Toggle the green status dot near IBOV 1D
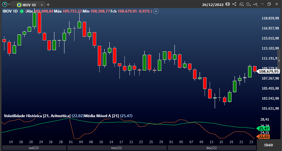The image size is (282, 151). pos(22,11)
